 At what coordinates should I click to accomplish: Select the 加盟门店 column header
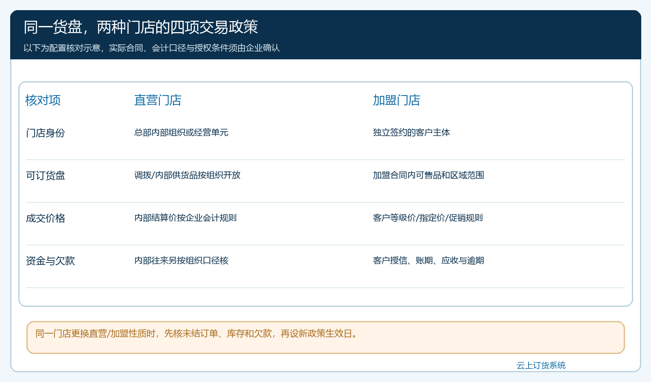click(x=397, y=100)
